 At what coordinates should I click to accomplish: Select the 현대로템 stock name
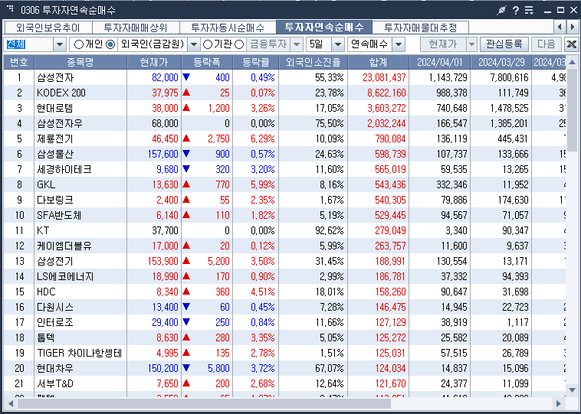(55, 108)
